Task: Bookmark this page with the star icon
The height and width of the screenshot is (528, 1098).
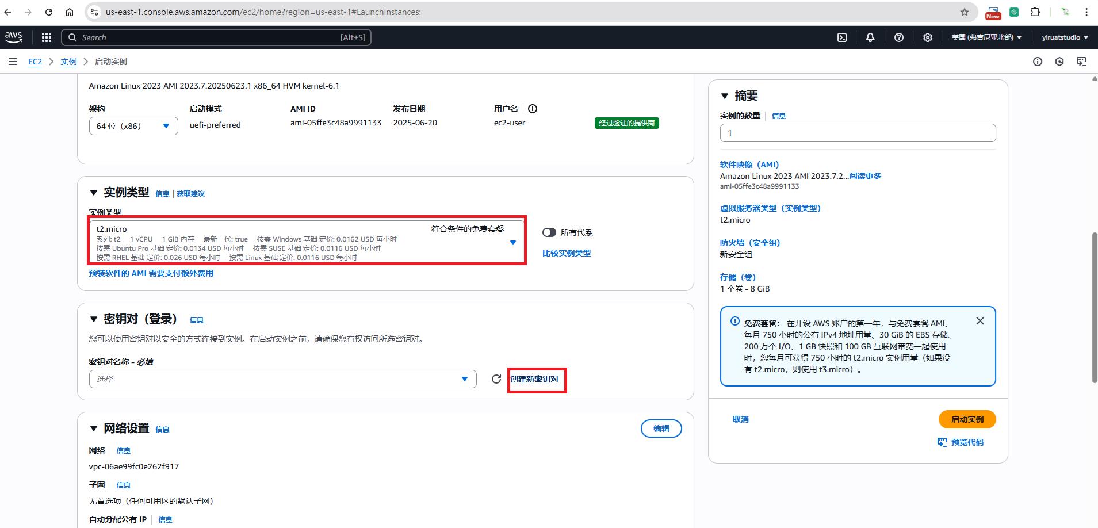Action: [965, 12]
